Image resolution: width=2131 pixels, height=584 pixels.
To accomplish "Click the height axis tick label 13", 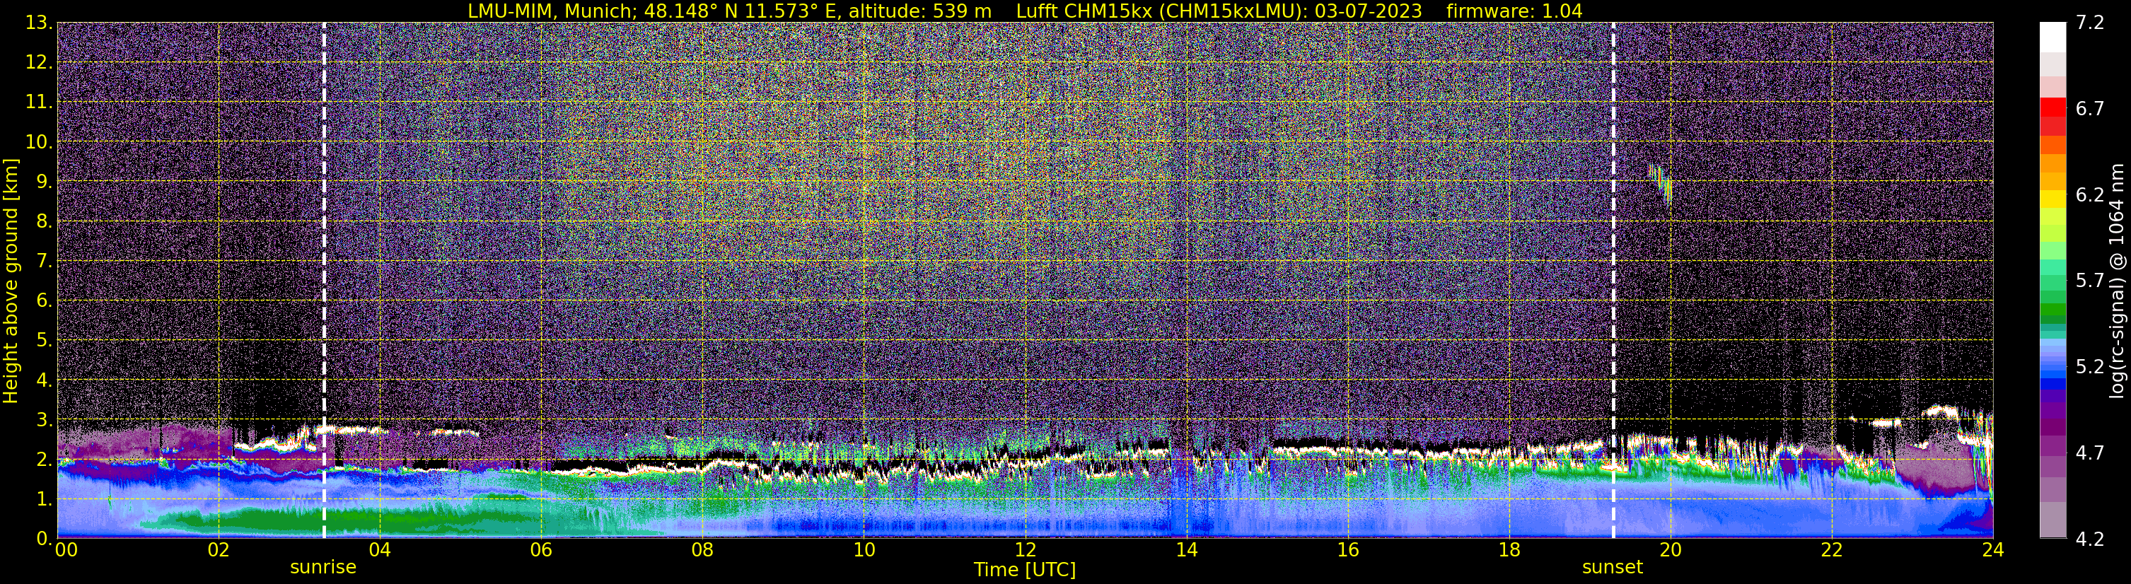I will [38, 23].
